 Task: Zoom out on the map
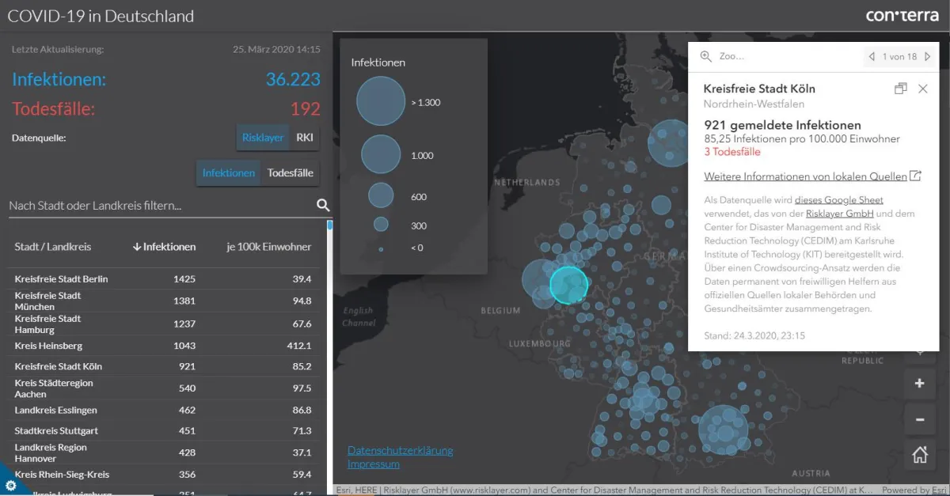tap(919, 419)
